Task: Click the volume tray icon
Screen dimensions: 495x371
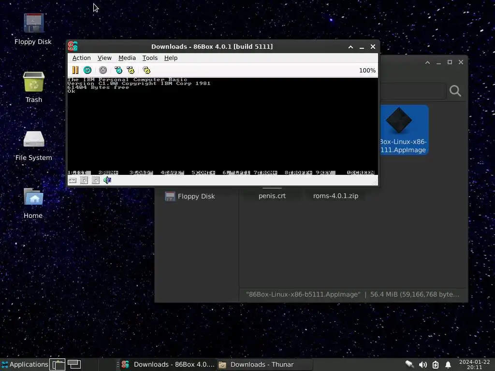Action: (x=422, y=365)
